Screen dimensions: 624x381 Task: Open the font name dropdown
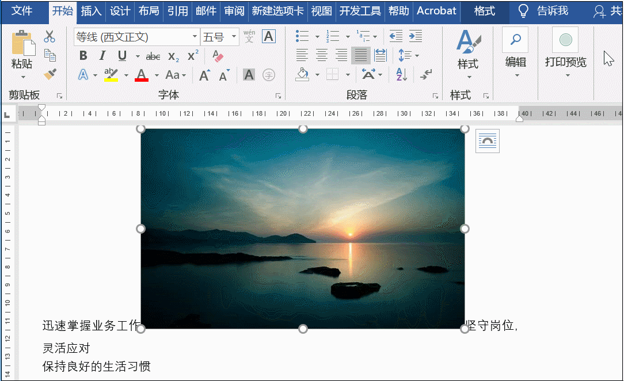click(x=195, y=37)
